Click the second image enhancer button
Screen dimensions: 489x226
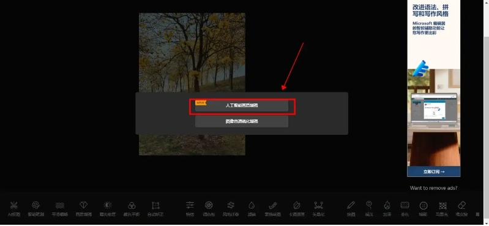click(x=242, y=121)
